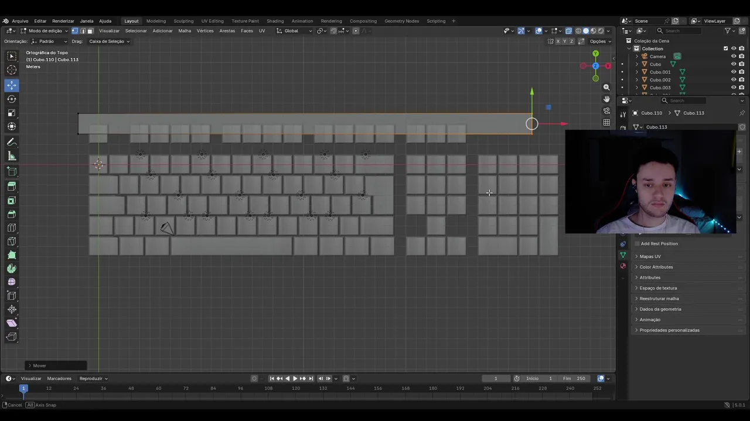The width and height of the screenshot is (750, 421).
Task: Enable face select mode
Action: click(90, 31)
